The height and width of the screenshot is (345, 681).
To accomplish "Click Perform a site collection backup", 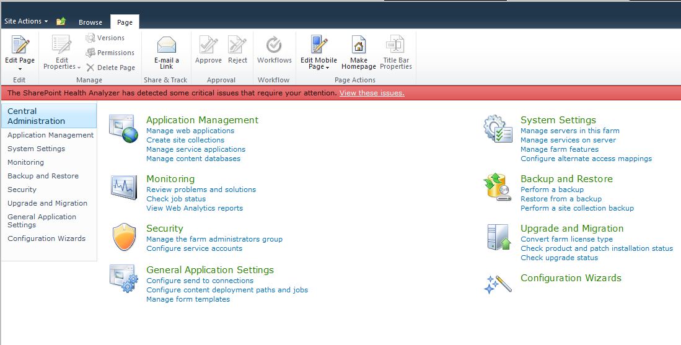I will point(577,208).
